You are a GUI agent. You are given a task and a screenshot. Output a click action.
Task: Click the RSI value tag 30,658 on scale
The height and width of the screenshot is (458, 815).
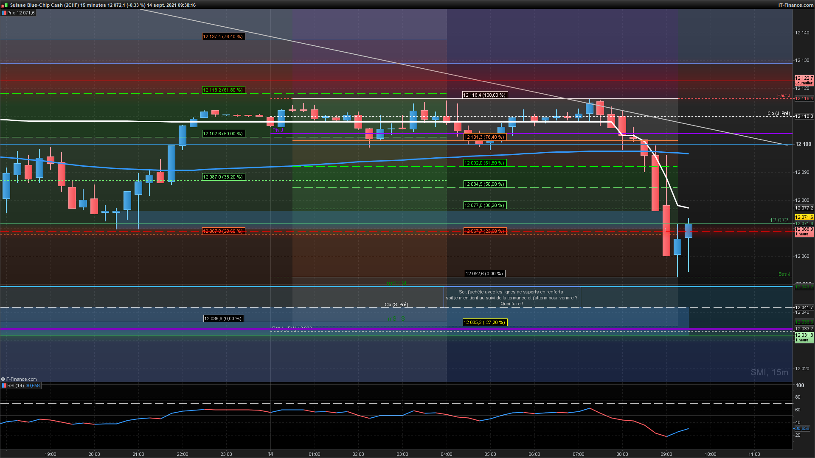click(x=802, y=428)
